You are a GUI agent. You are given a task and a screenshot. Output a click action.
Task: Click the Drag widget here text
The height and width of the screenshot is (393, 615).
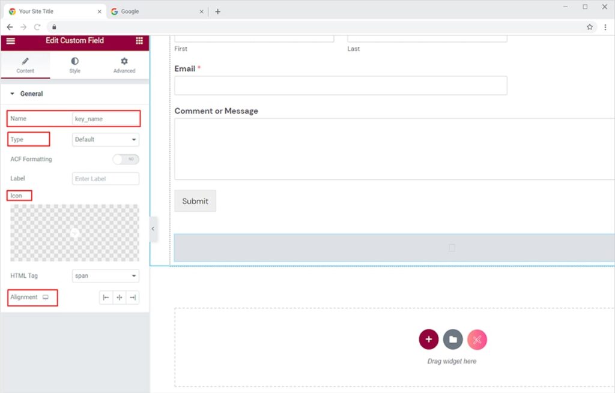[x=452, y=361]
